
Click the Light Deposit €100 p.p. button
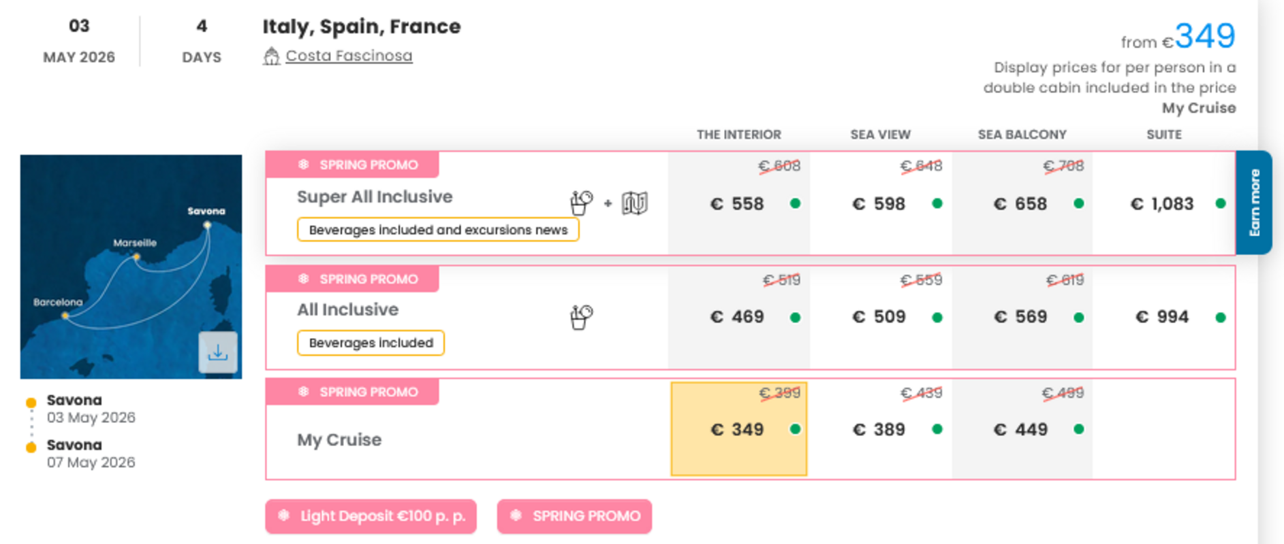pyautogui.click(x=371, y=516)
